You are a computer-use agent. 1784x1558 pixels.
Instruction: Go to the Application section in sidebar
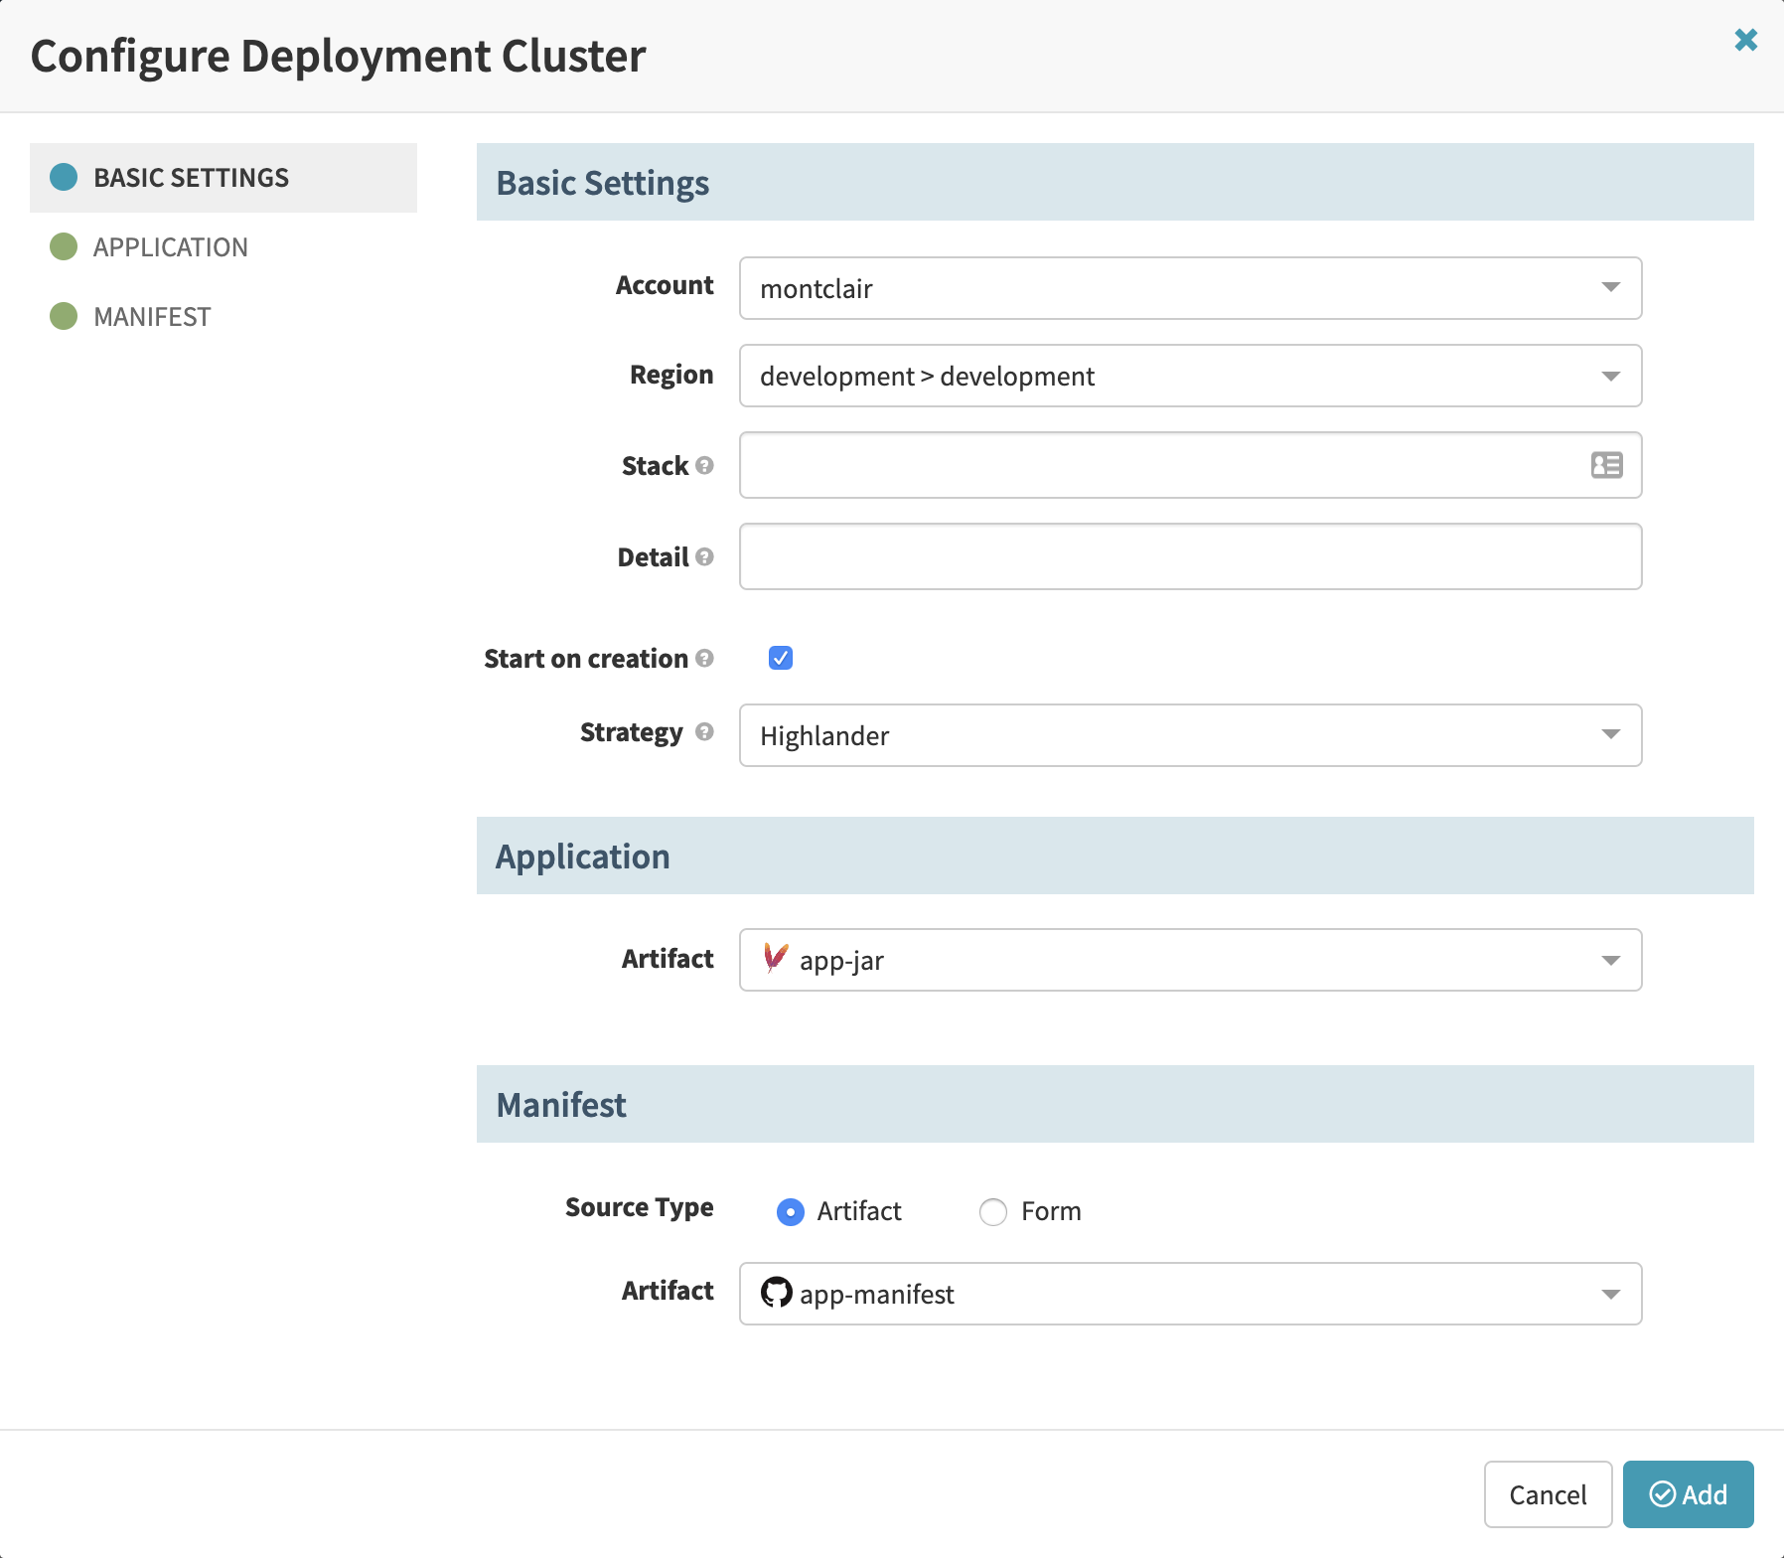(170, 247)
